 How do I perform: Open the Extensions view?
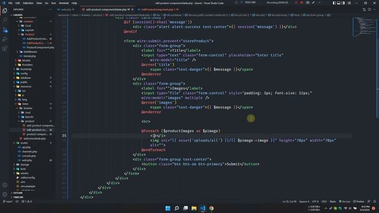5,49
